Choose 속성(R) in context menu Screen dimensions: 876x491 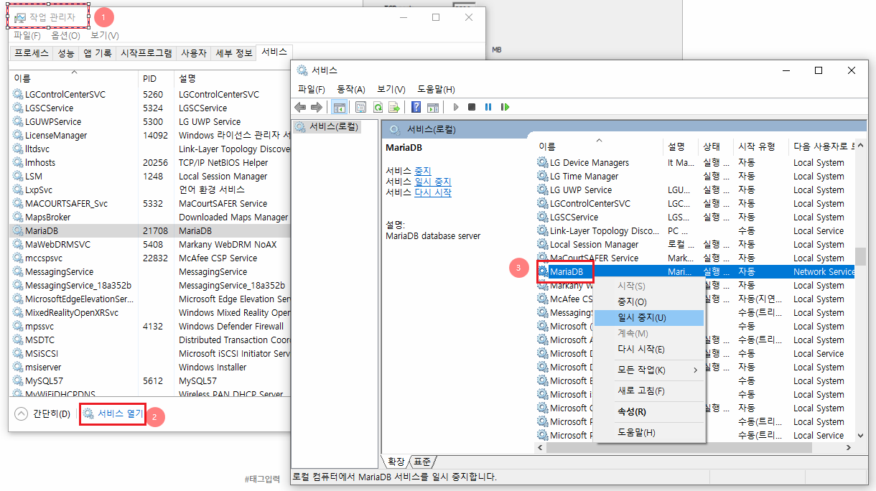(x=649, y=411)
